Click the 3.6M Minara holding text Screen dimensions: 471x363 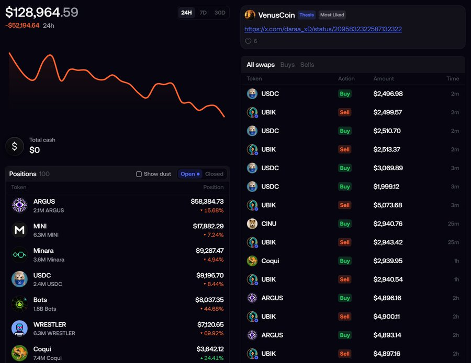(49, 260)
